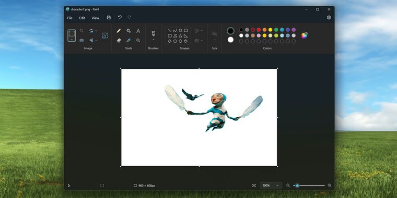
Task: Choose the Polygon shape
Action: click(x=175, y=36)
